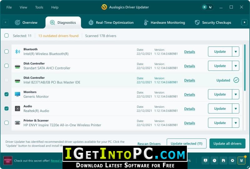Switch to the Real-Time Optimization tab
This screenshot has width=250, height=169.
(x=111, y=22)
